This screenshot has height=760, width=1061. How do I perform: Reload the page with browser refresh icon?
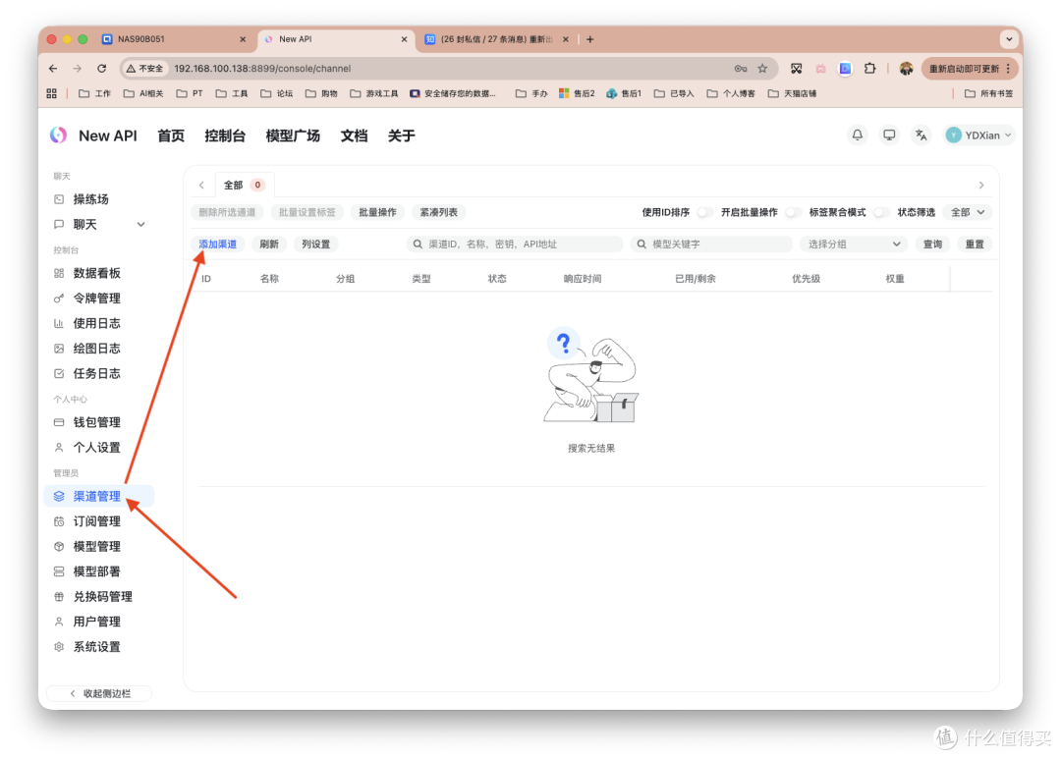tap(101, 69)
